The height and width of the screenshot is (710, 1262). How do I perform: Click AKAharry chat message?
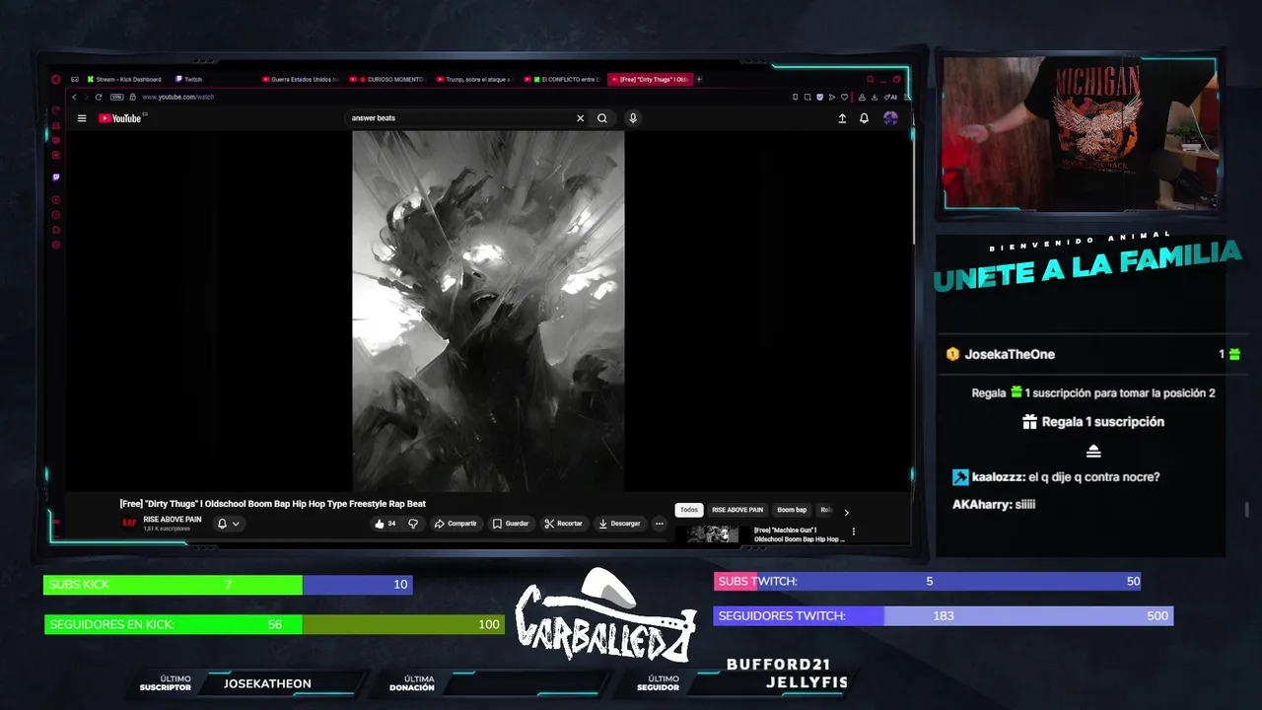994,504
